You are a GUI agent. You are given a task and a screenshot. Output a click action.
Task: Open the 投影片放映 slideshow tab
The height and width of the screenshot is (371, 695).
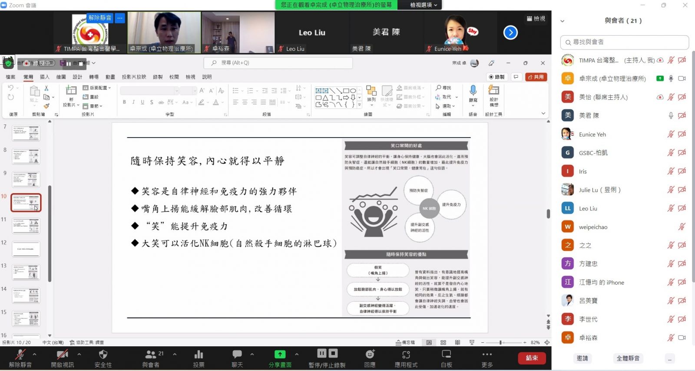(x=134, y=77)
